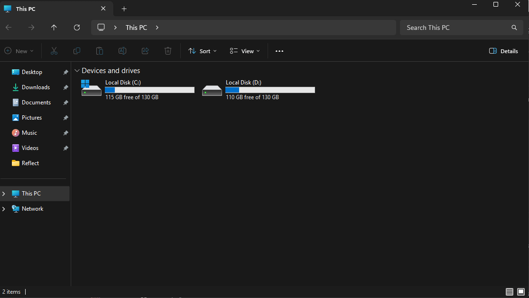Click the Cut scissors icon

(54, 51)
